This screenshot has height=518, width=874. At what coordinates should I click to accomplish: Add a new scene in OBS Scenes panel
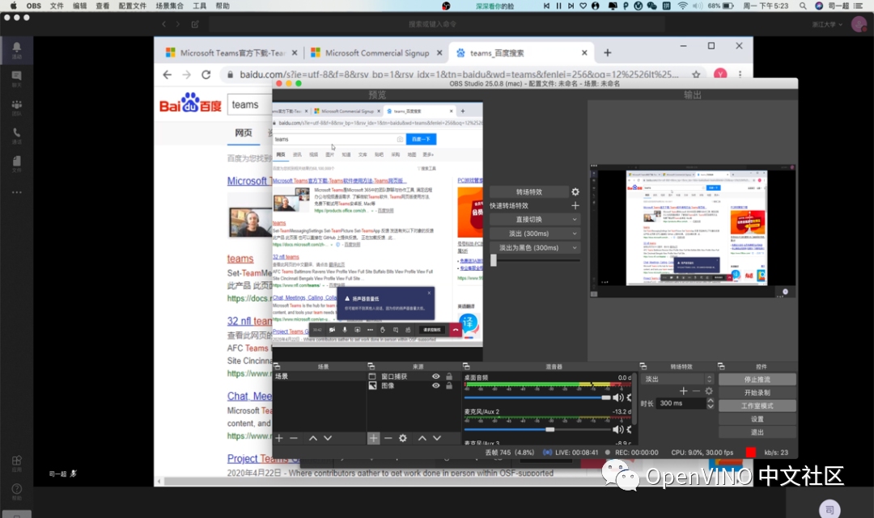(x=279, y=439)
